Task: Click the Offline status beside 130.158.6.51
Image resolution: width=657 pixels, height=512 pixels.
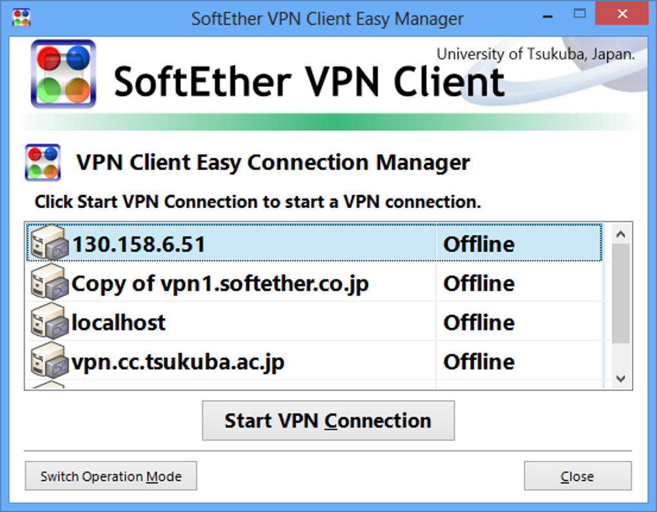Action: 479,243
